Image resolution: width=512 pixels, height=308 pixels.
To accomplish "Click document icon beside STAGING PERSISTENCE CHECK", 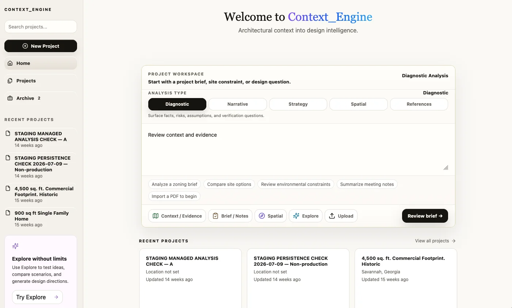I will click(x=8, y=158).
